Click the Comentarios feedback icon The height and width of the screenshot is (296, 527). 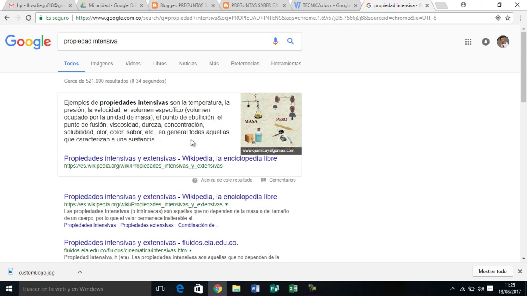[x=263, y=180]
